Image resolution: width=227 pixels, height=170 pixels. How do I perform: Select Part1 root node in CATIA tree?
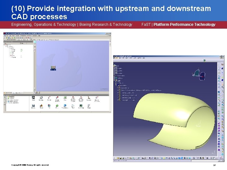[116, 66]
